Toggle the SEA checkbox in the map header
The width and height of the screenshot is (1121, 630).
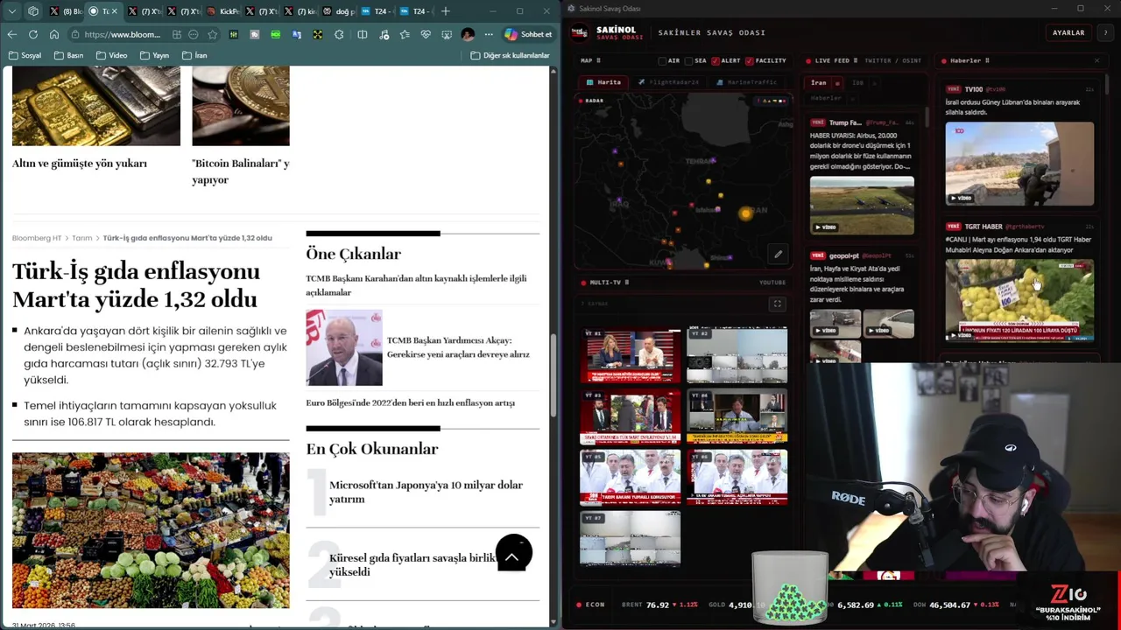point(688,60)
